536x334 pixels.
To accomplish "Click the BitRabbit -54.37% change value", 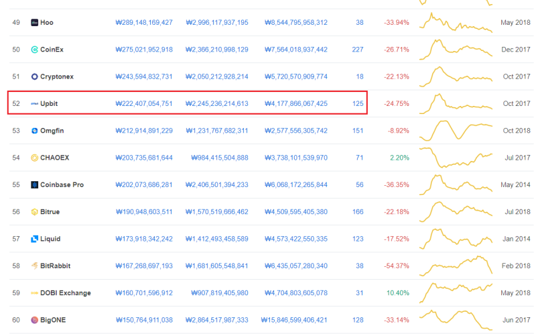I will coord(396,266).
